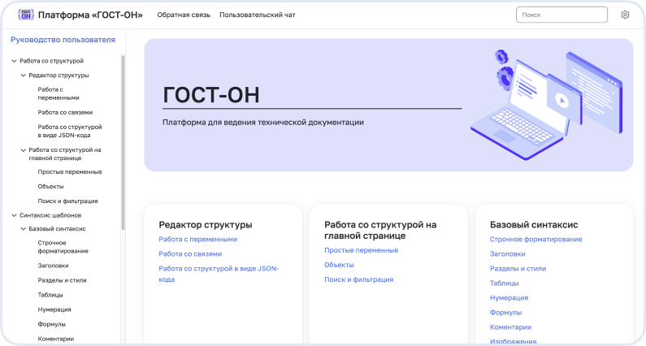
Task: Open Нумерация link in Базовый синтаксис card
Action: point(509,298)
